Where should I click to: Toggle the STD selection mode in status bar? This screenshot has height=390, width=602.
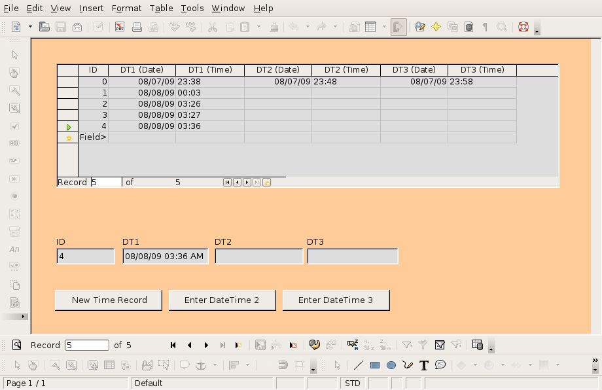[352, 383]
